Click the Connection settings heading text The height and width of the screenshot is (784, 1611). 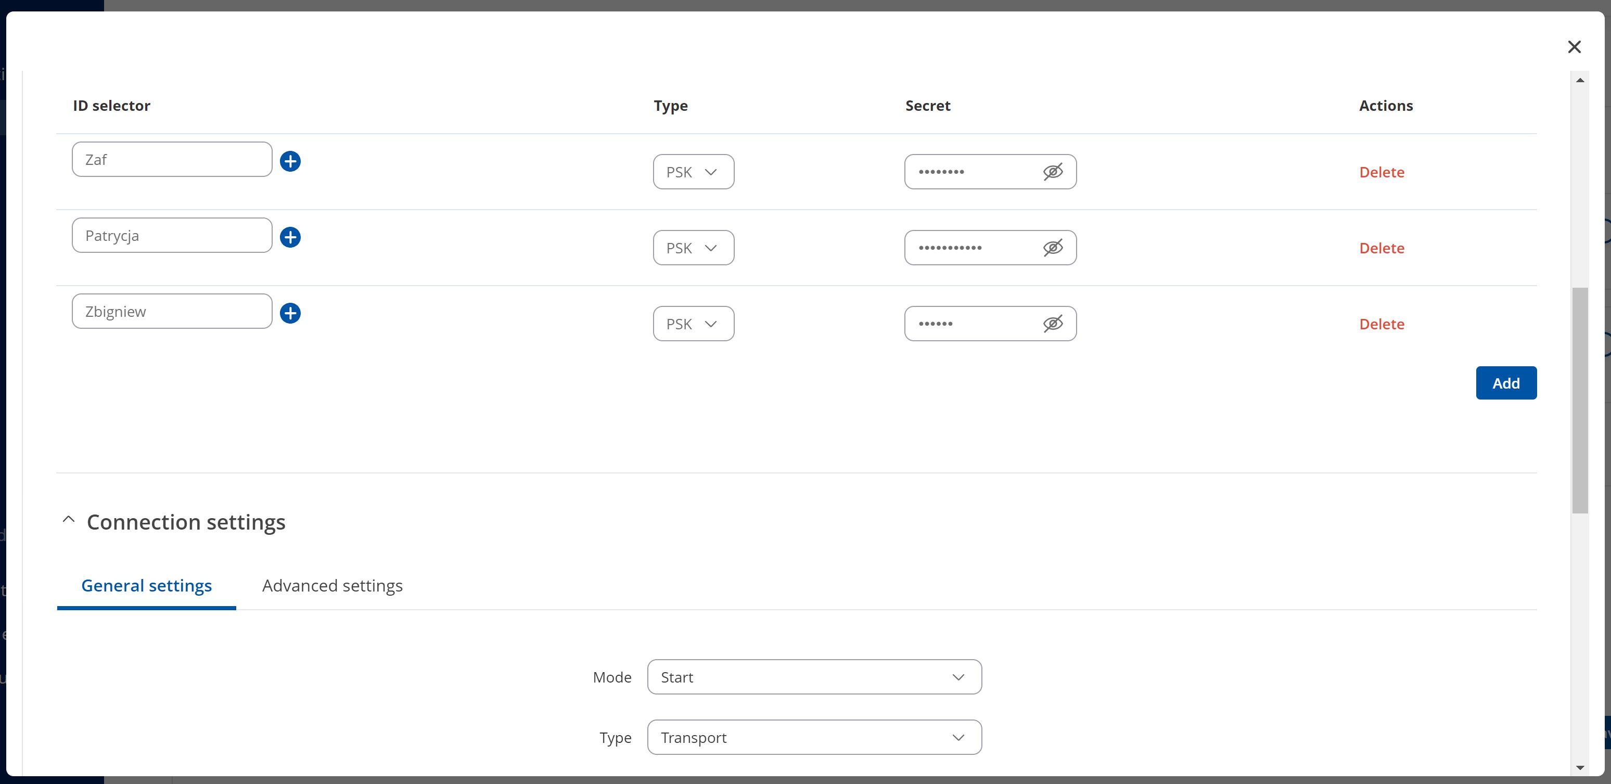186,522
